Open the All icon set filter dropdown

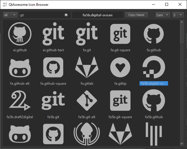click(10, 15)
